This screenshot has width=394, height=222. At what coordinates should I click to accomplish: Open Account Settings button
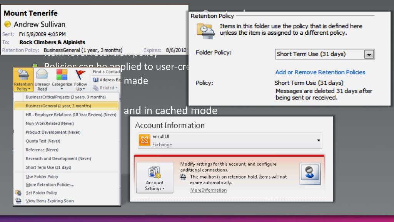click(155, 178)
